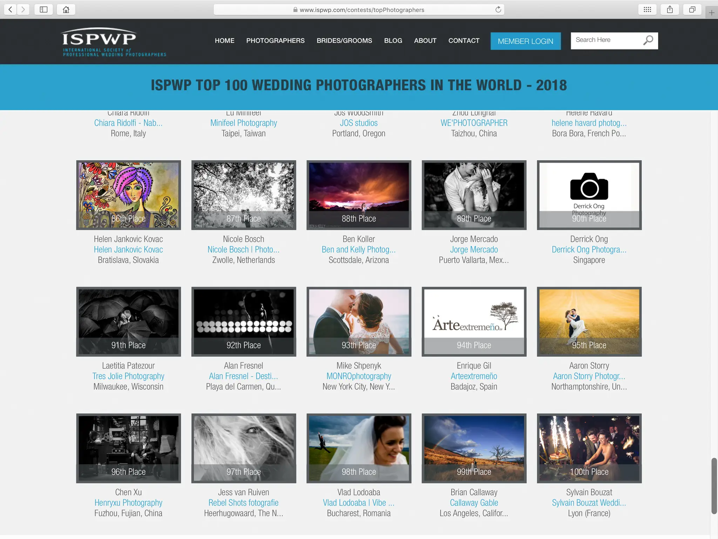Open the 88th Place sunset thumbnail

point(359,195)
